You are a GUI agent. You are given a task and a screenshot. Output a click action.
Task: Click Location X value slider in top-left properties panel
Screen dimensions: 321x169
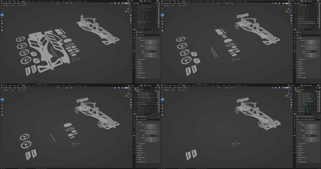pyautogui.click(x=150, y=40)
